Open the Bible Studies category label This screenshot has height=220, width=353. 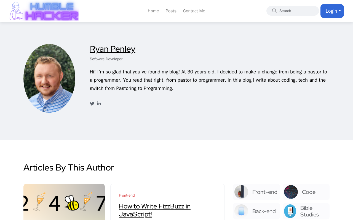coord(309,211)
